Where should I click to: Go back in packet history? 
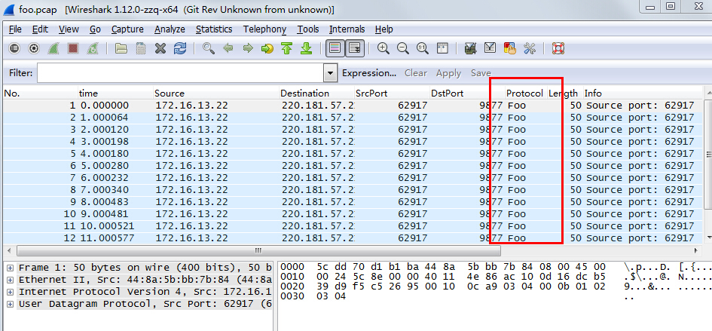228,48
